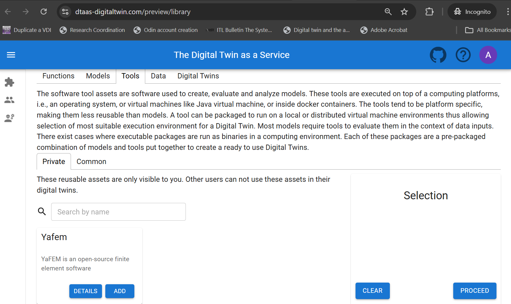Open DETAILS for the Yafem tool
This screenshot has width=511, height=304.
[x=85, y=291]
